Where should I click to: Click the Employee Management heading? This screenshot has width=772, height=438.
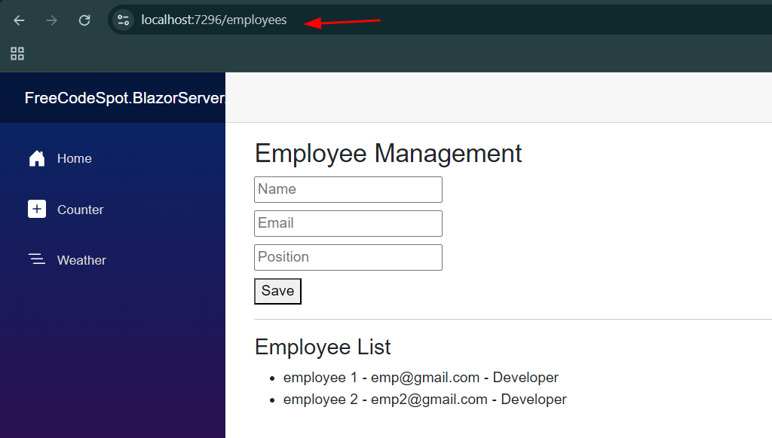(388, 153)
